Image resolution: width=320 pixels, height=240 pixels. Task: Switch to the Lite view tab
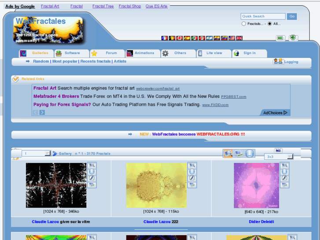(214, 53)
